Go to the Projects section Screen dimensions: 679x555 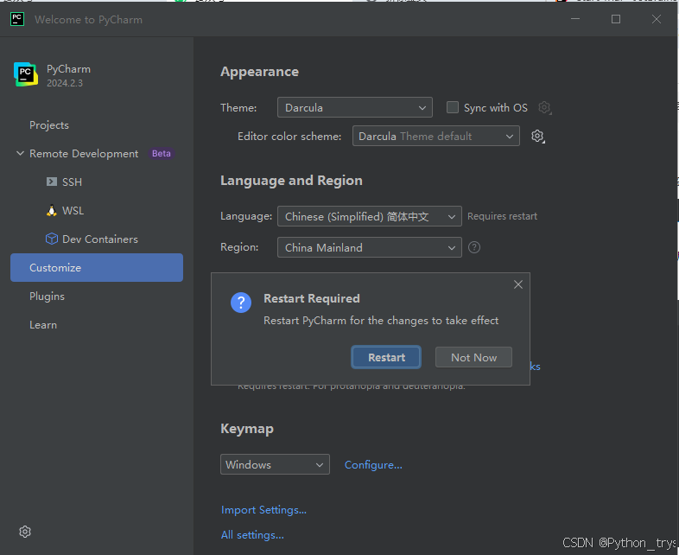pos(49,125)
